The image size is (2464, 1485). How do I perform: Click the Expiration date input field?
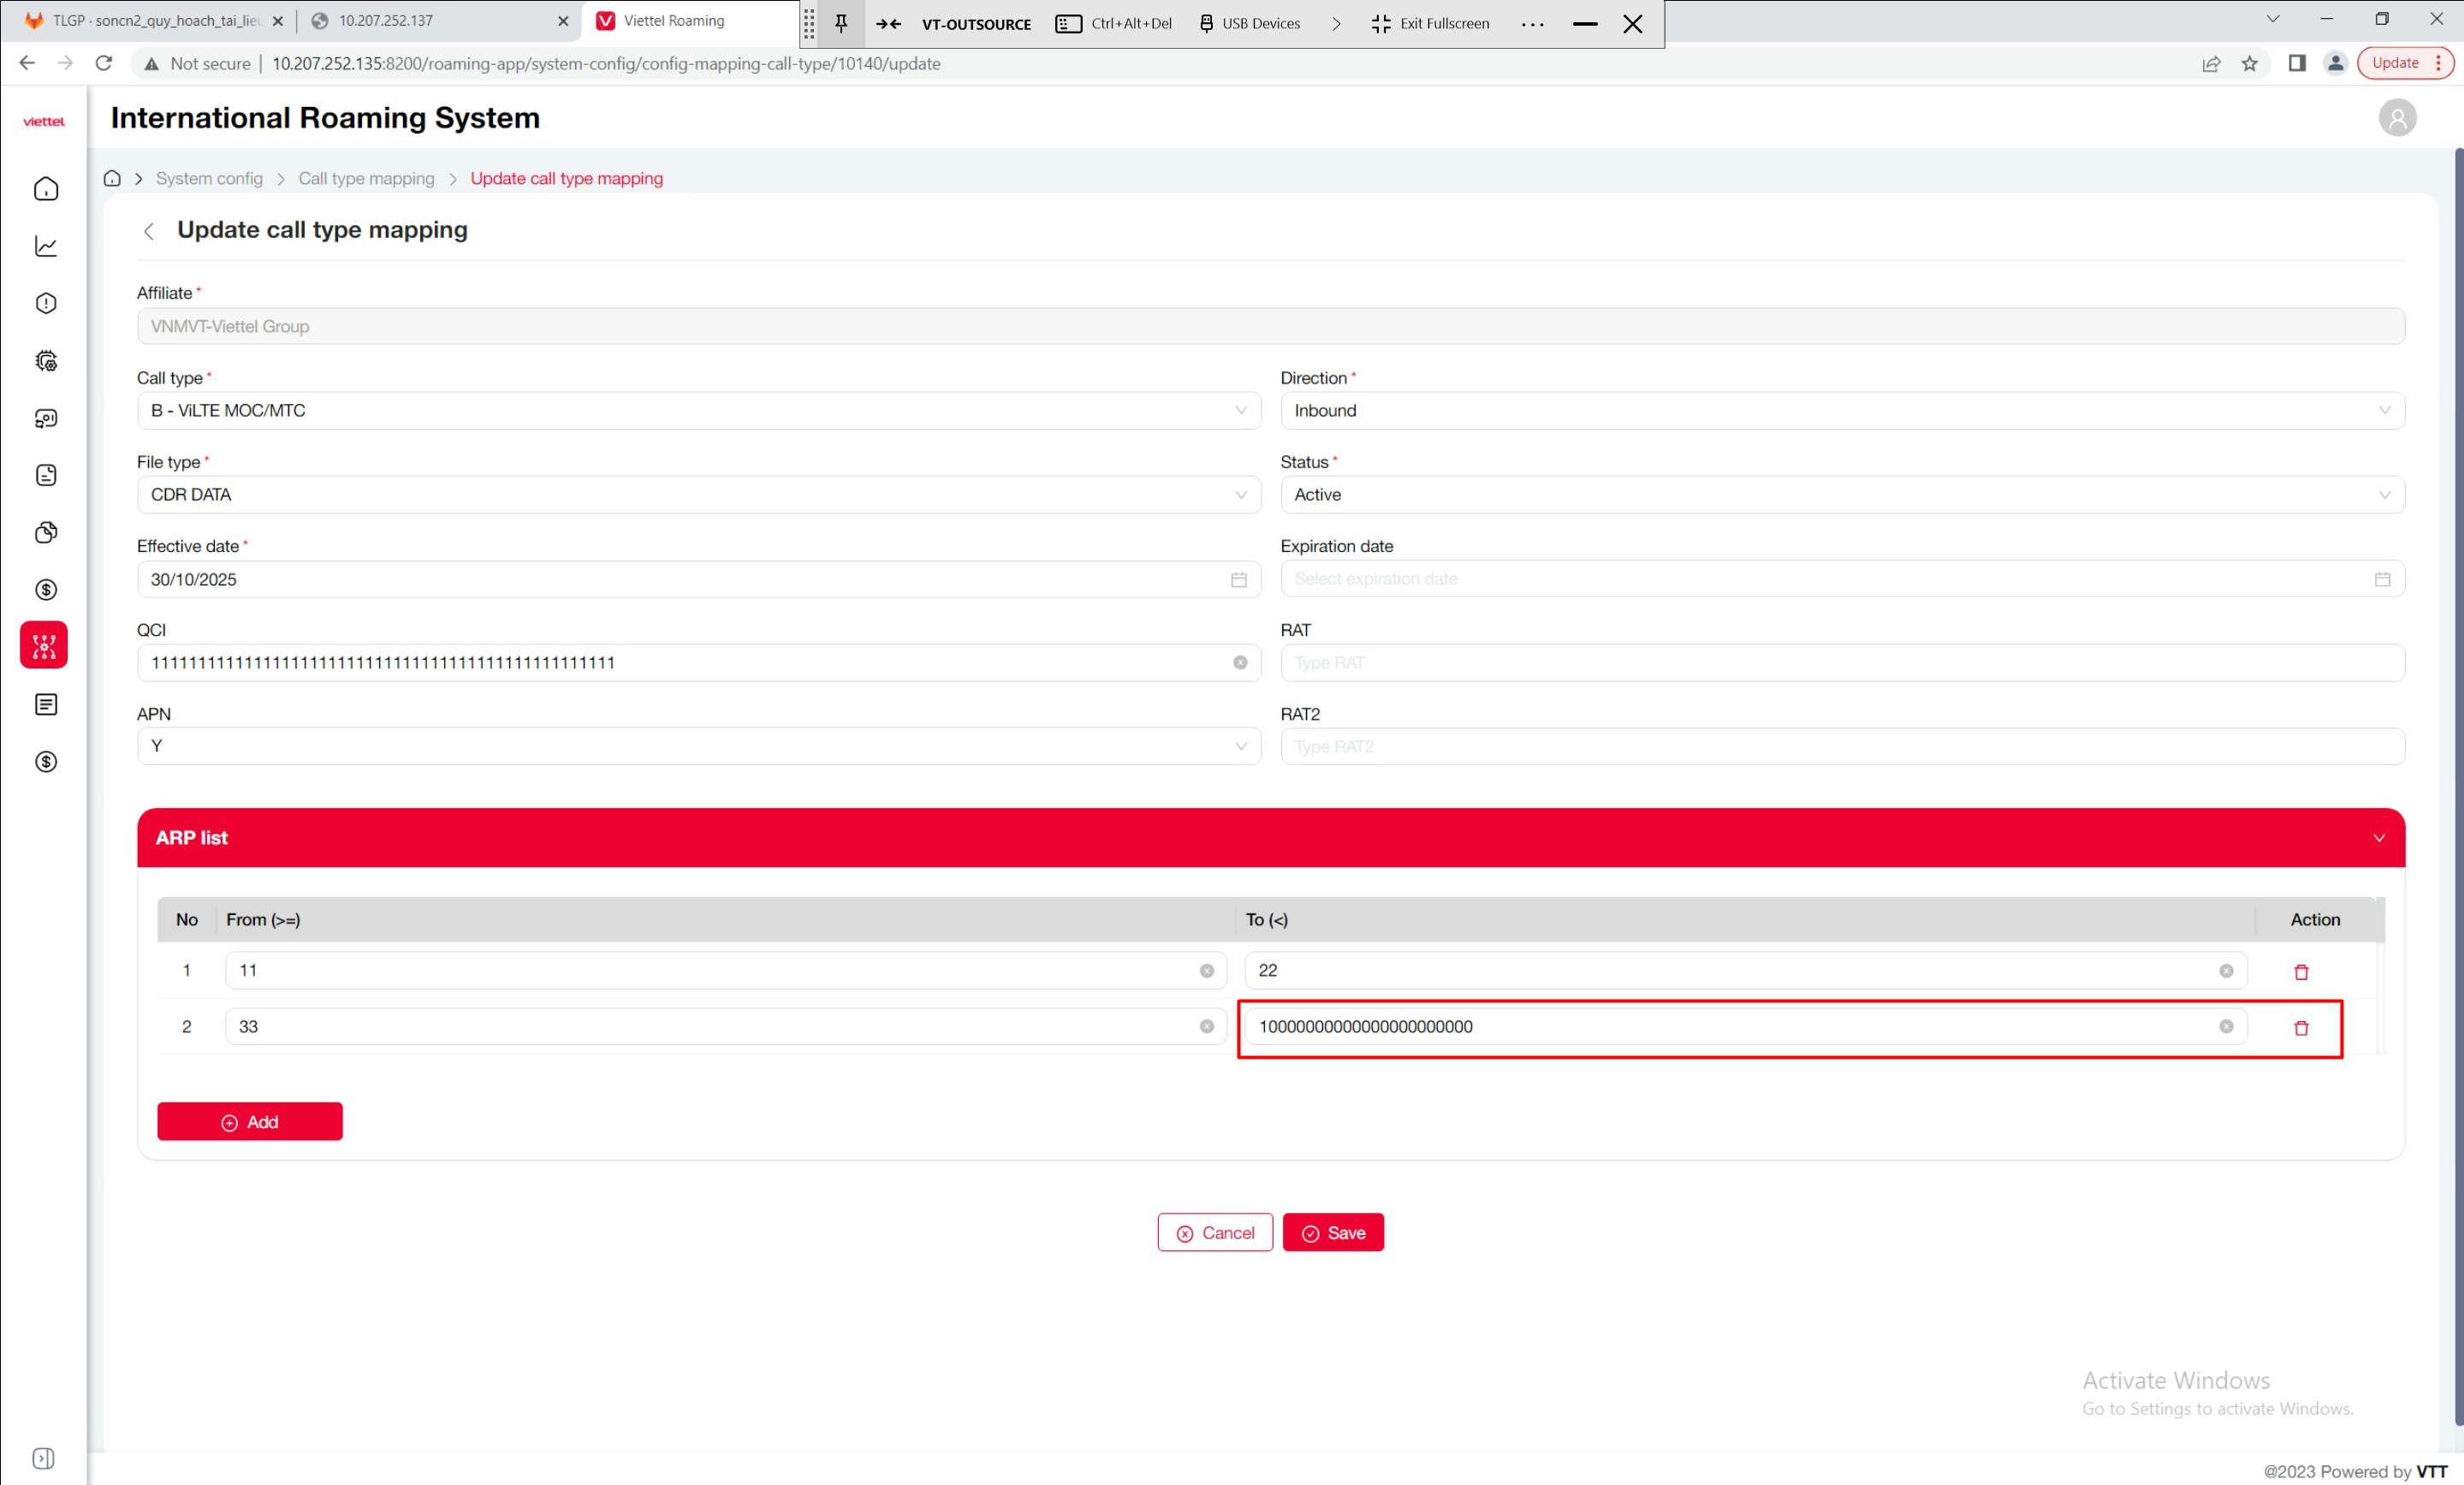point(1825,579)
